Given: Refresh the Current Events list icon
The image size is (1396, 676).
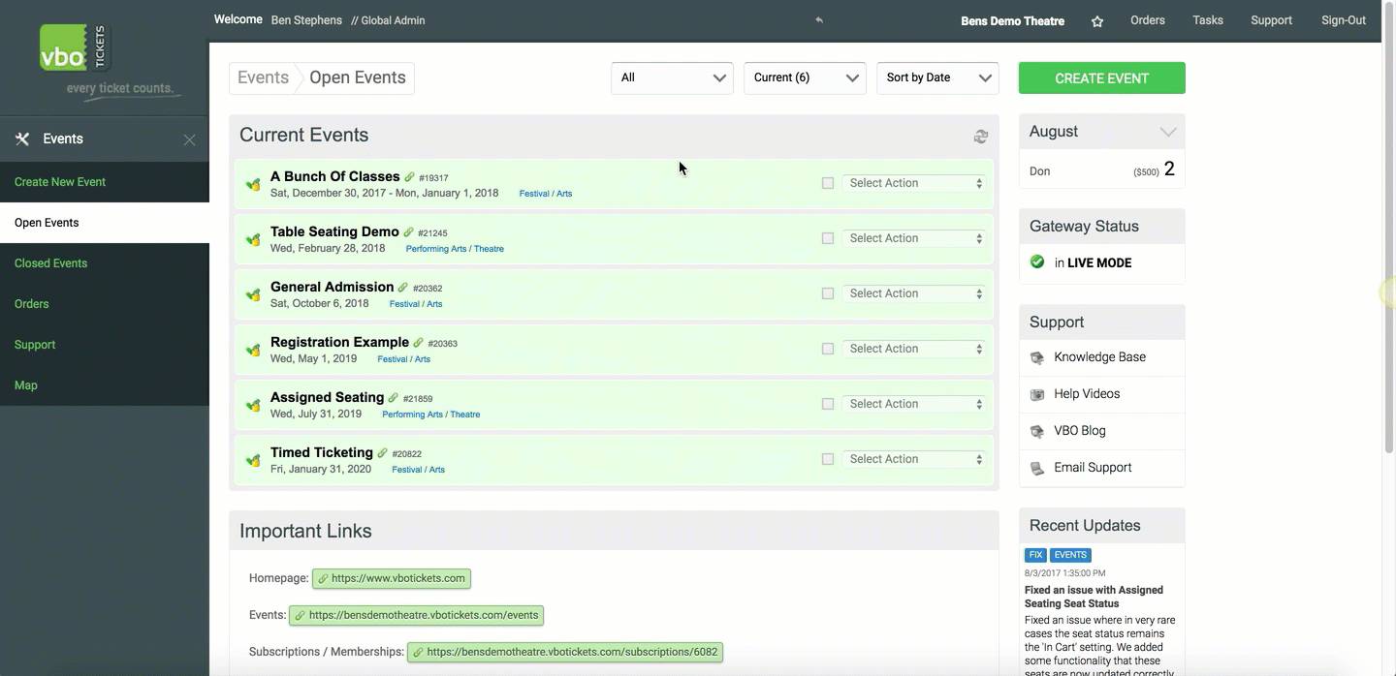Looking at the screenshot, I should click(x=981, y=137).
